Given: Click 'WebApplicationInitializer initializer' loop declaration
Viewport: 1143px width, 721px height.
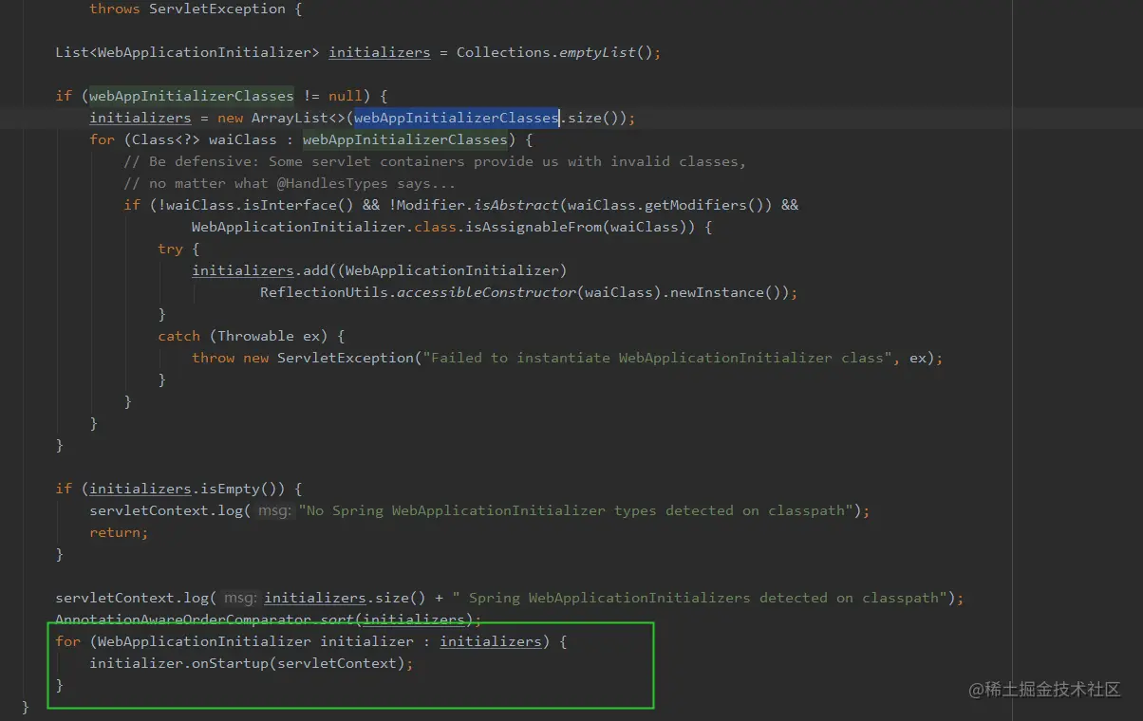Looking at the screenshot, I should (255, 641).
